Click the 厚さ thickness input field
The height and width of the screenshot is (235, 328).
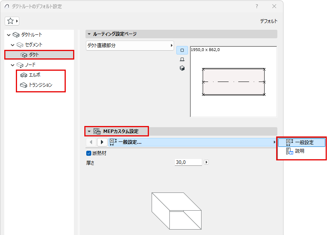[188, 162]
